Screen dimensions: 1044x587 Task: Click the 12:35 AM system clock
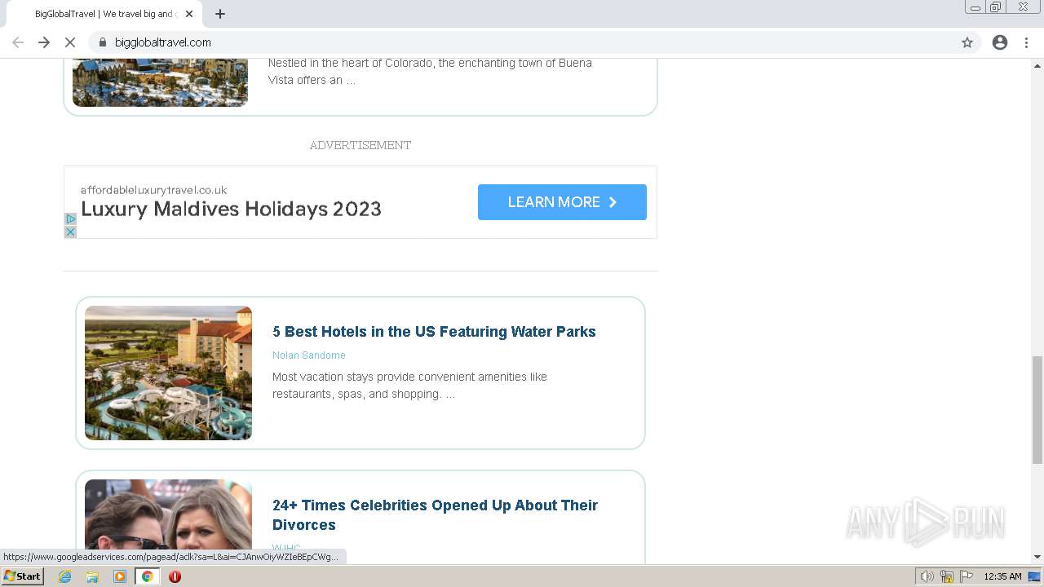(x=1002, y=576)
